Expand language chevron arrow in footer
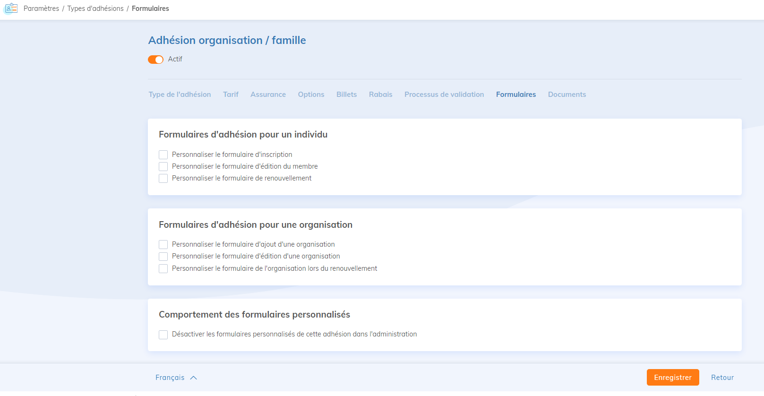 (193, 378)
